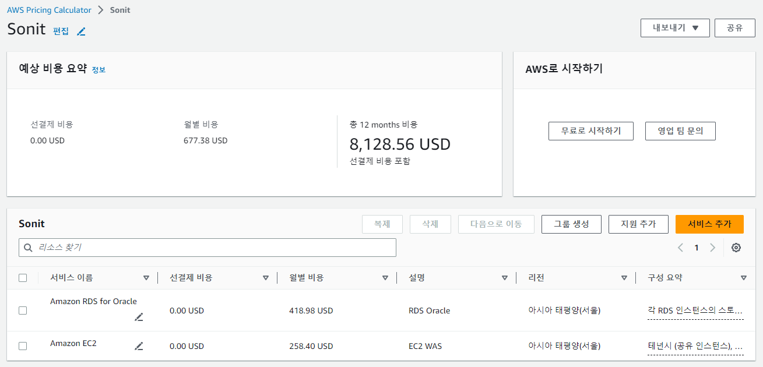Select all services checkbox in header

(23, 278)
